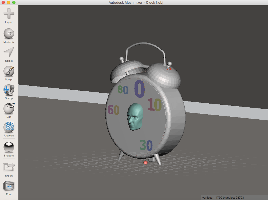Open the Print panel

(x=9, y=186)
